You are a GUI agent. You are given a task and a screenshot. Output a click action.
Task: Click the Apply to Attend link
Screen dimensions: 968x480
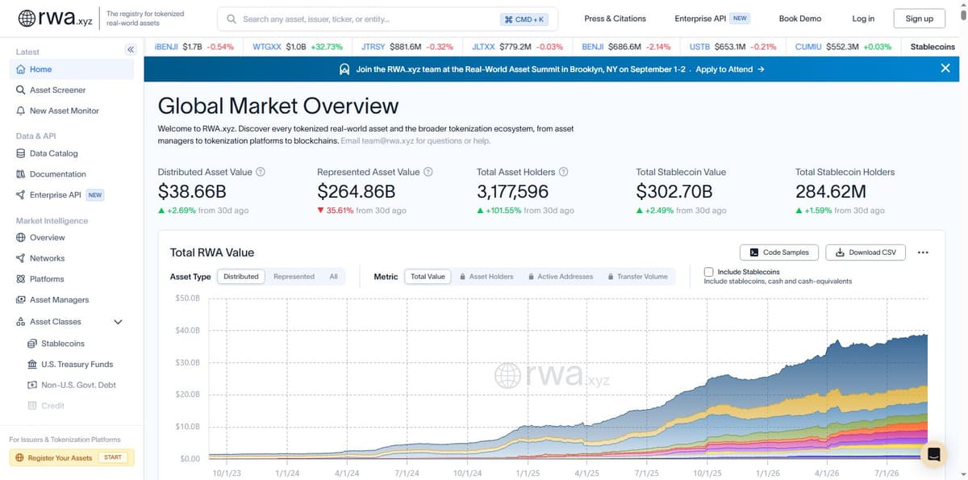[730, 69]
